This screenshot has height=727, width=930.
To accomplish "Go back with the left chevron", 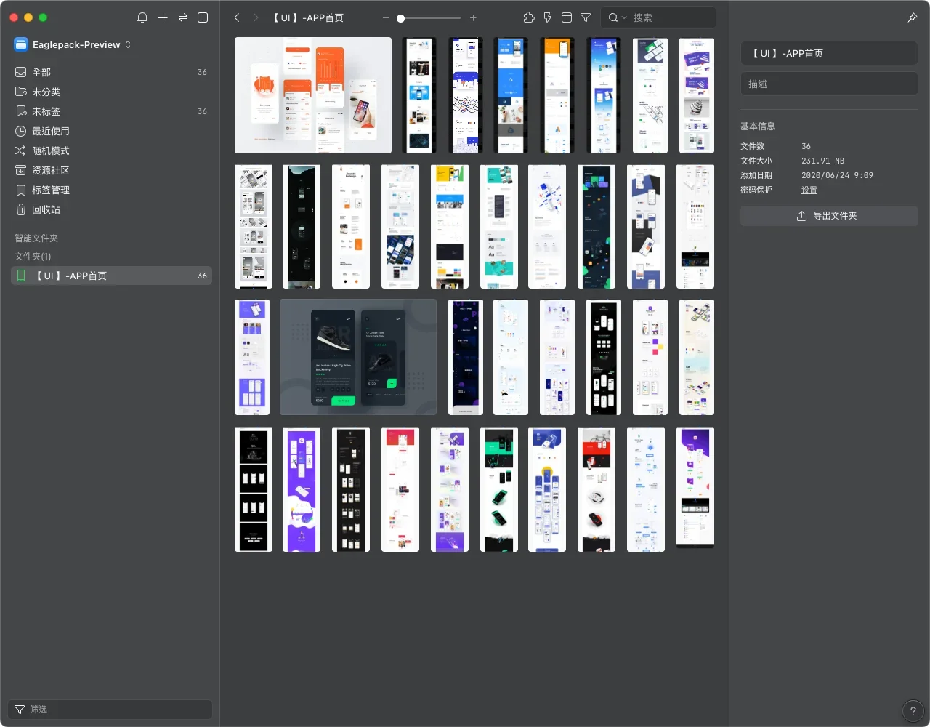I will point(237,17).
